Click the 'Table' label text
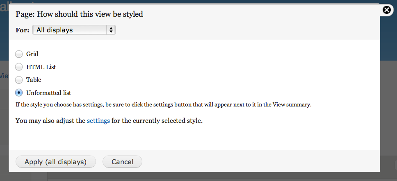 pos(34,80)
